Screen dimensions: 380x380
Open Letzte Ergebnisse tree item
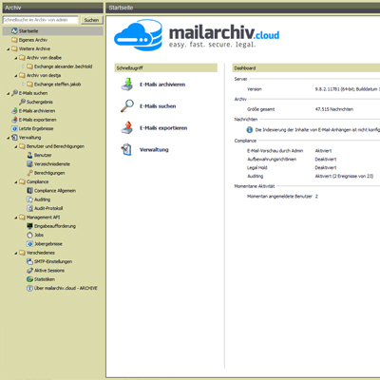click(36, 128)
